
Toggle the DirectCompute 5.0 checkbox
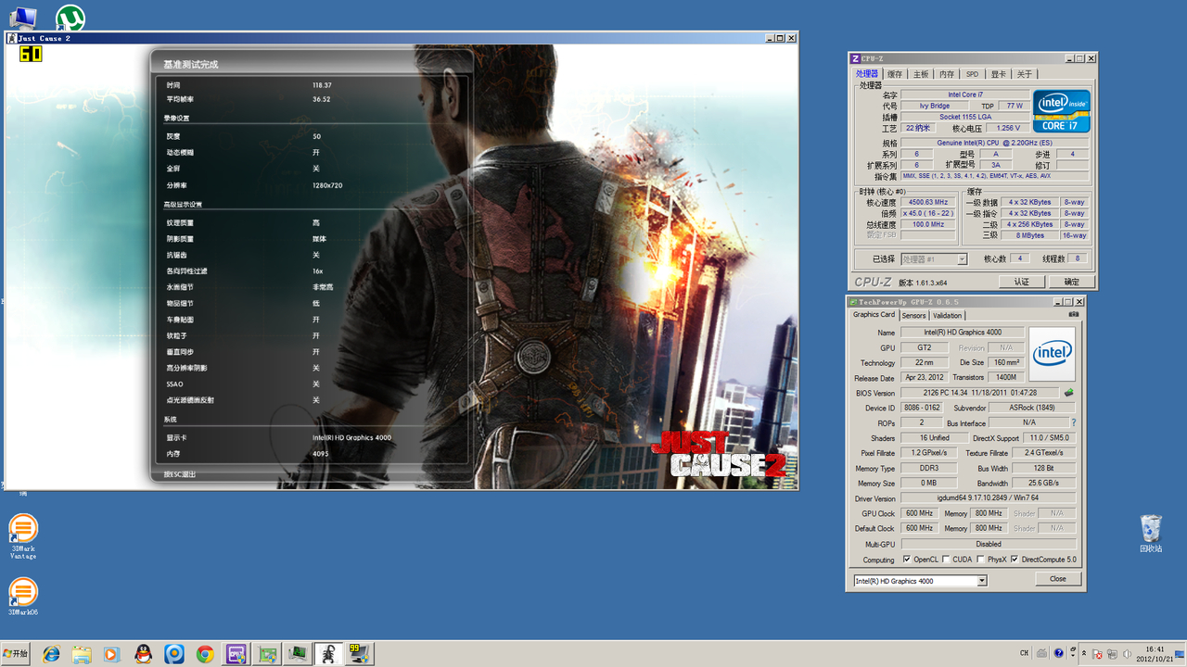[1015, 560]
